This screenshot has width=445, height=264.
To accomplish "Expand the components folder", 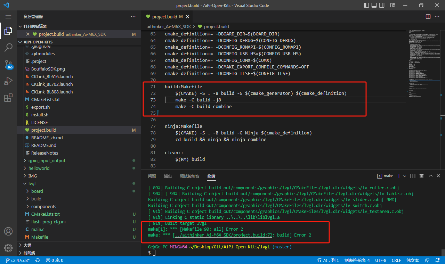I will (x=79, y=206).
